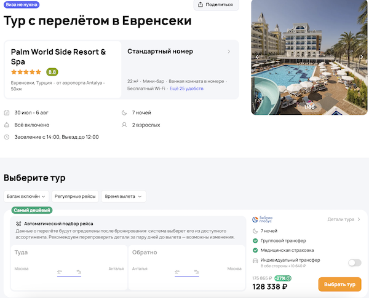Expand the Стандартный номер room details chevron

[229, 52]
